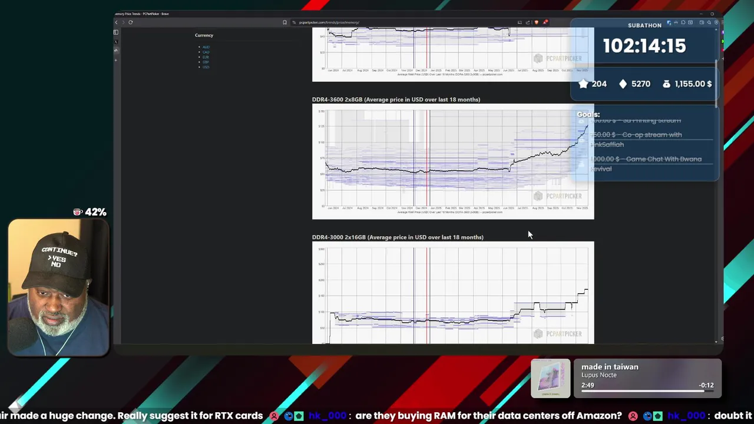This screenshot has height=424, width=754.
Task: Click the Lupus Nocte artist name
Action: (599, 375)
